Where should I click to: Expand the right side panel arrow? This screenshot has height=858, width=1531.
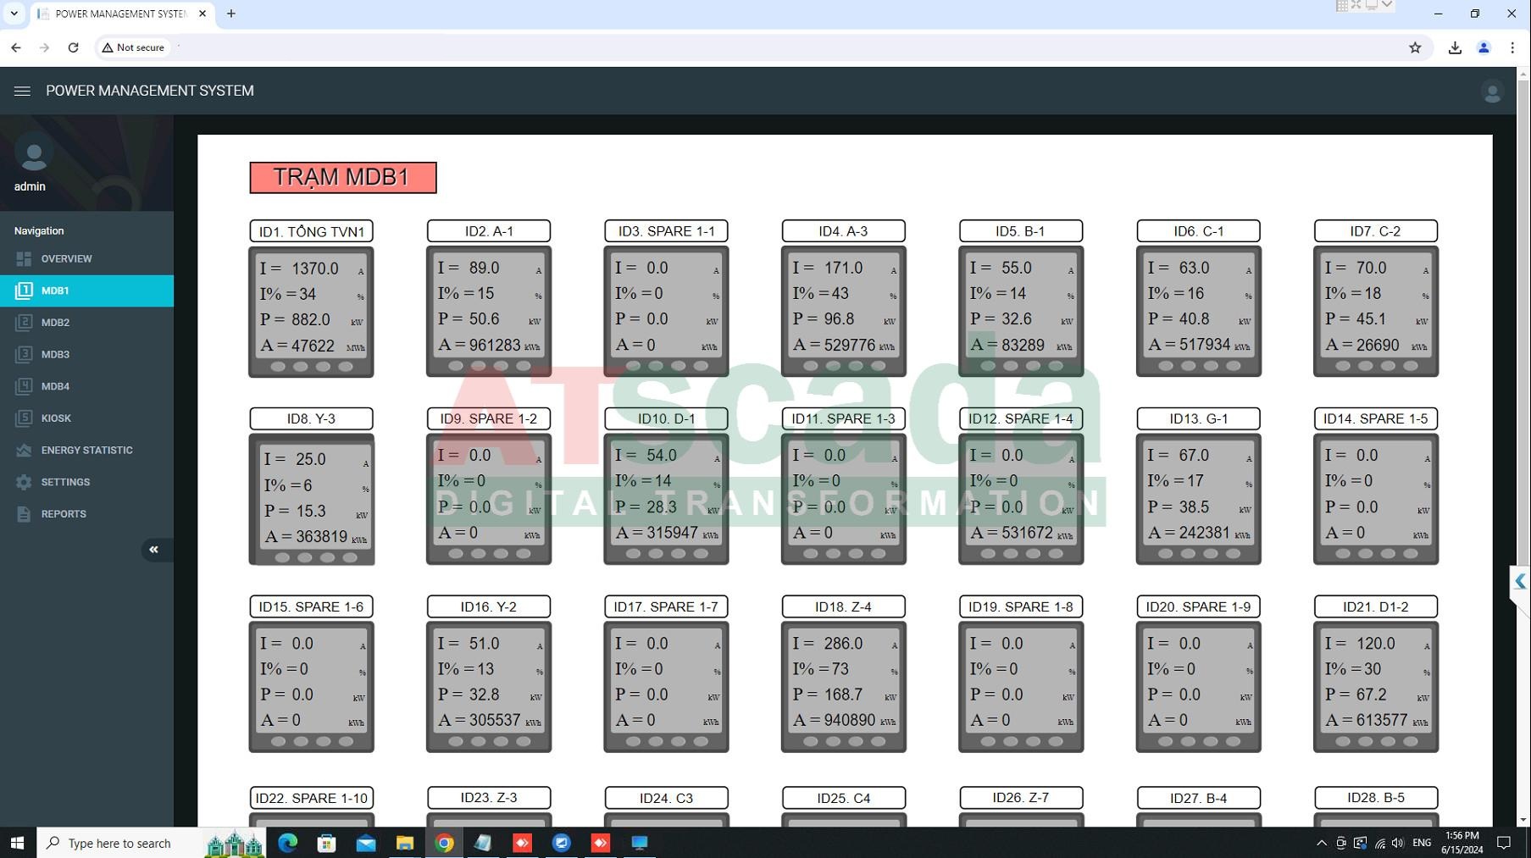click(1520, 581)
